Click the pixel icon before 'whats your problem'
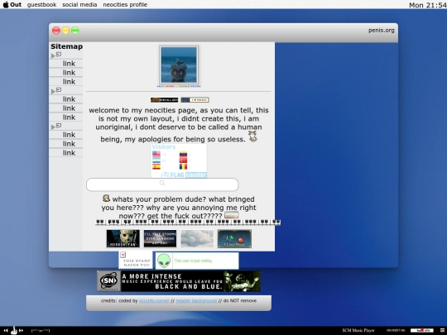This screenshot has height=335, width=447. (x=106, y=198)
